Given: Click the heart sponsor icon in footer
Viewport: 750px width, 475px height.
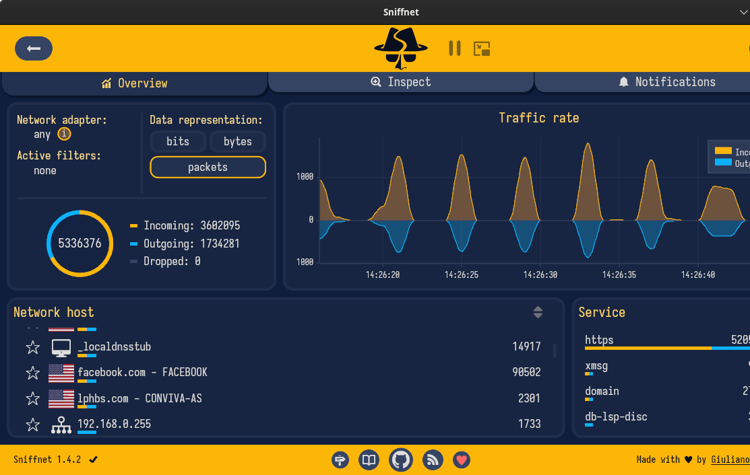Looking at the screenshot, I should pos(462,460).
